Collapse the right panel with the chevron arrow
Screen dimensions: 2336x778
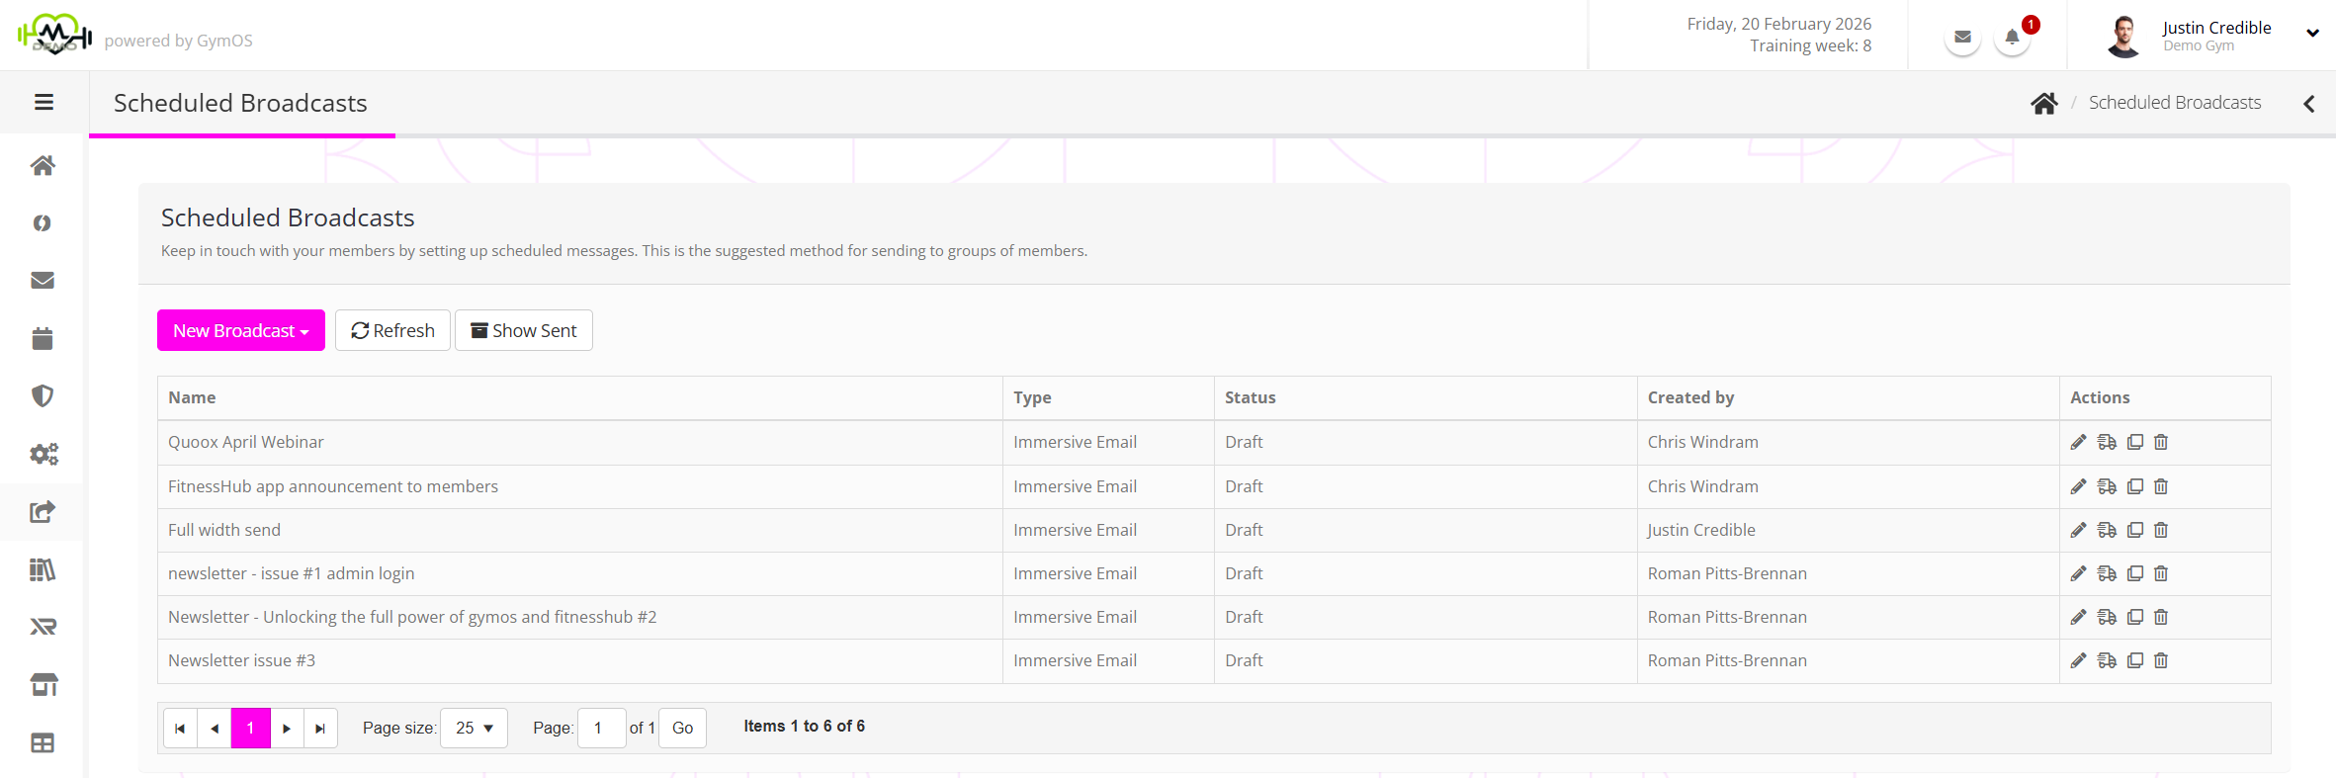tap(2309, 104)
